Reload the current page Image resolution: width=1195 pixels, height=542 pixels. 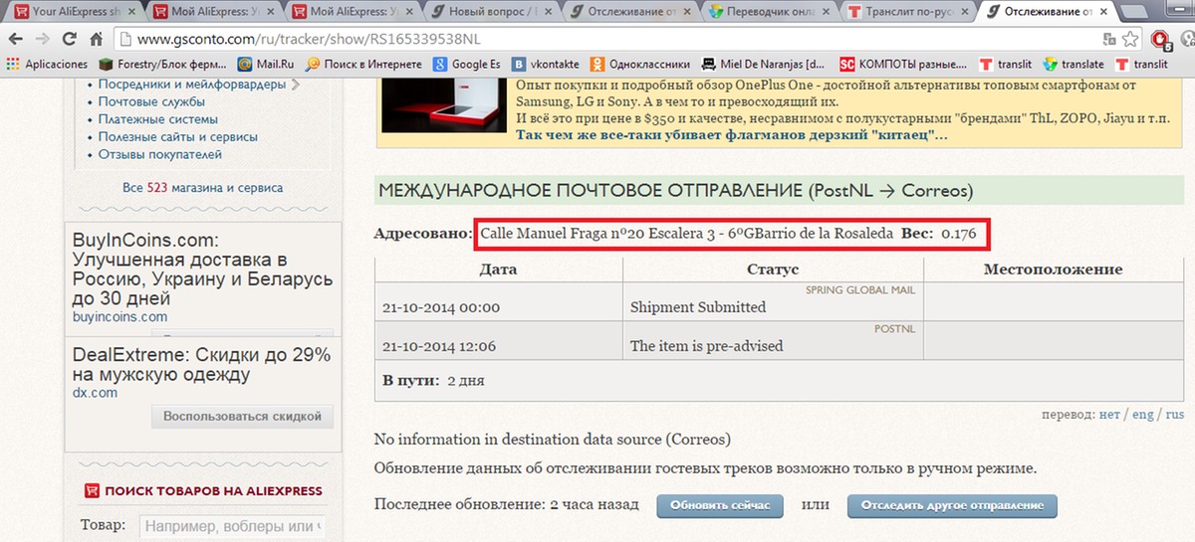tap(70, 40)
